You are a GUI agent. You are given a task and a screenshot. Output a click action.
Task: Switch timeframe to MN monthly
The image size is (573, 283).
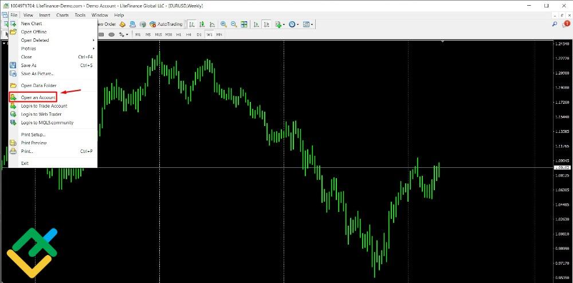(219, 34)
